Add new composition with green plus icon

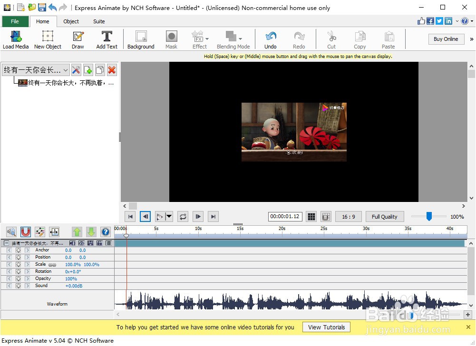(88, 70)
